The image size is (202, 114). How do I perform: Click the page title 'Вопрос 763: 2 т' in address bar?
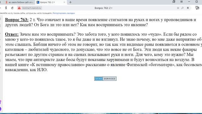[104, 8]
